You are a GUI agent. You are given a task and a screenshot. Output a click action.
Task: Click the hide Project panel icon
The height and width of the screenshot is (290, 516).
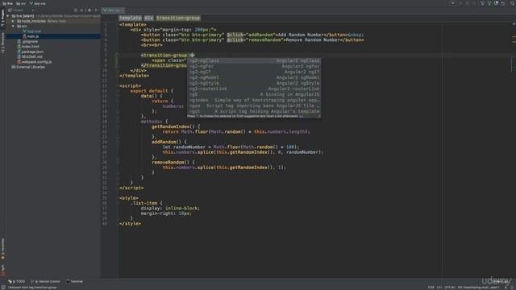point(97,10)
